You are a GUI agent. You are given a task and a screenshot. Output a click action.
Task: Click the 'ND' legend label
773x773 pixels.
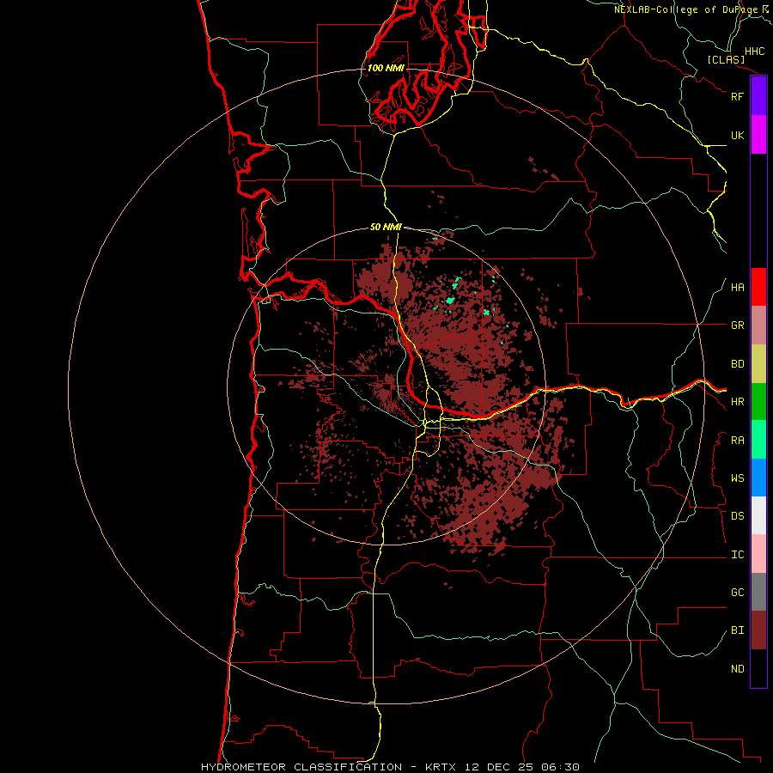pyautogui.click(x=737, y=669)
